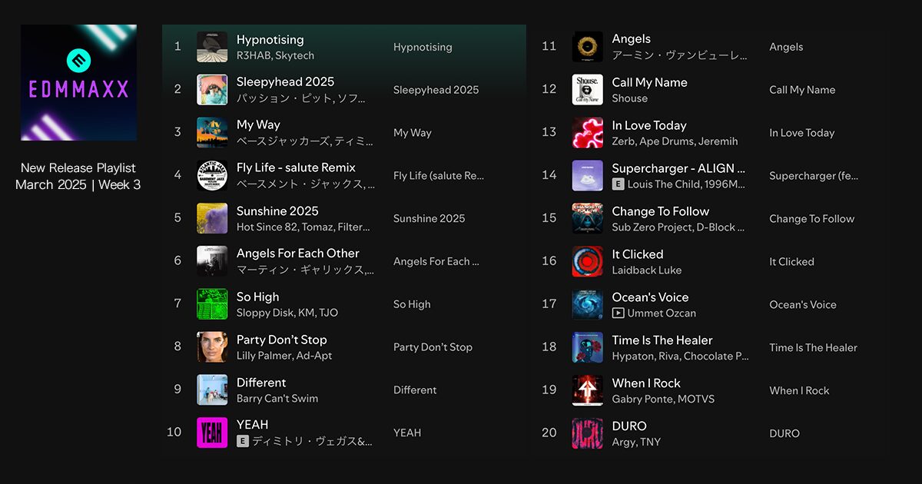
Task: Open the Fly Life (salute Re... album link
Action: (439, 176)
